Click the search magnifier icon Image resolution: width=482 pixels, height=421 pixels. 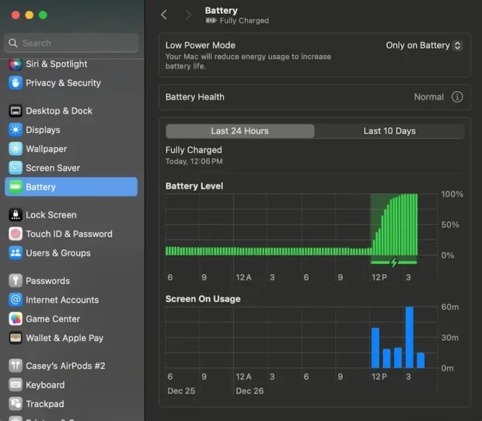pos(13,43)
